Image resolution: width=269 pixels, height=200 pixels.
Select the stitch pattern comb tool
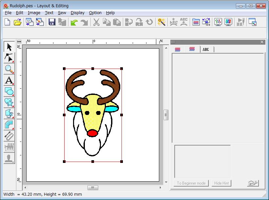[x=9, y=147]
